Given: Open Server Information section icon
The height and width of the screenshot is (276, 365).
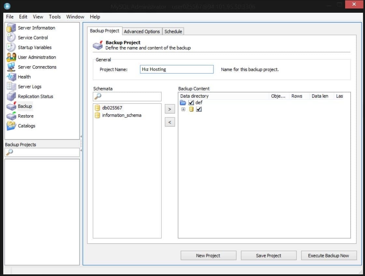Looking at the screenshot, I should pyautogui.click(x=11, y=28).
